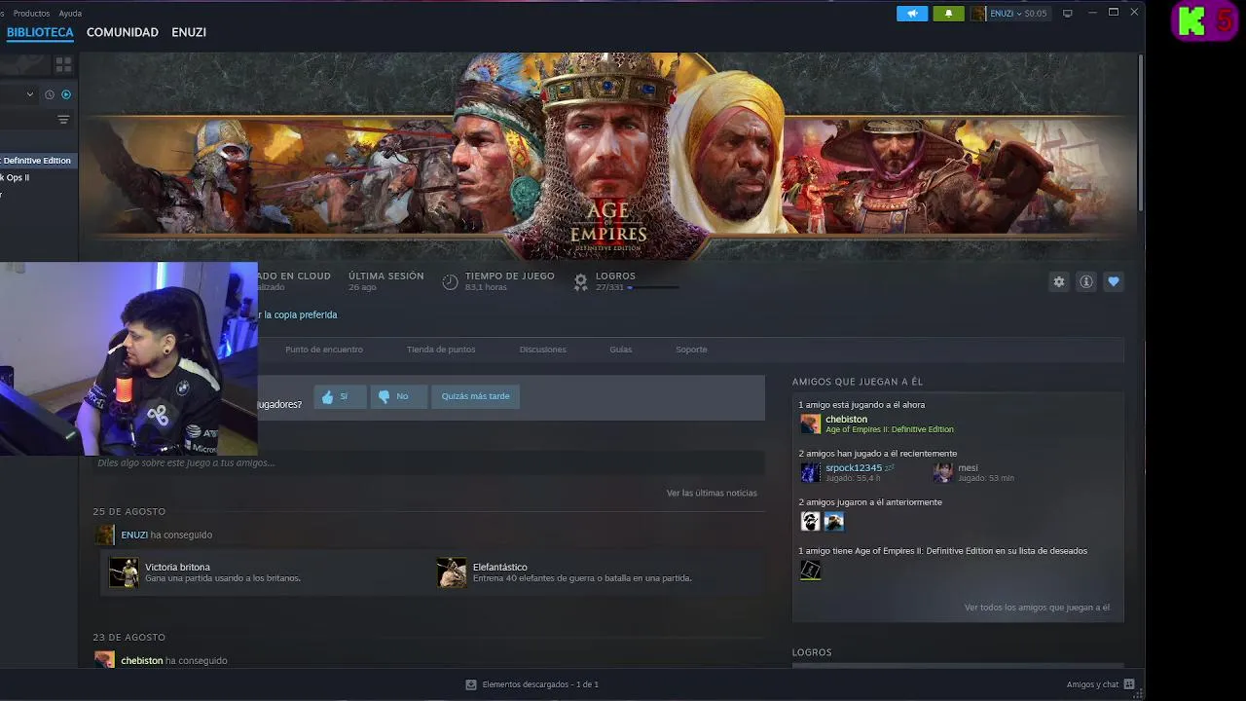The height and width of the screenshot is (701, 1246).
Task: Open chebiston avatar in friends playing panel
Action: (811, 424)
